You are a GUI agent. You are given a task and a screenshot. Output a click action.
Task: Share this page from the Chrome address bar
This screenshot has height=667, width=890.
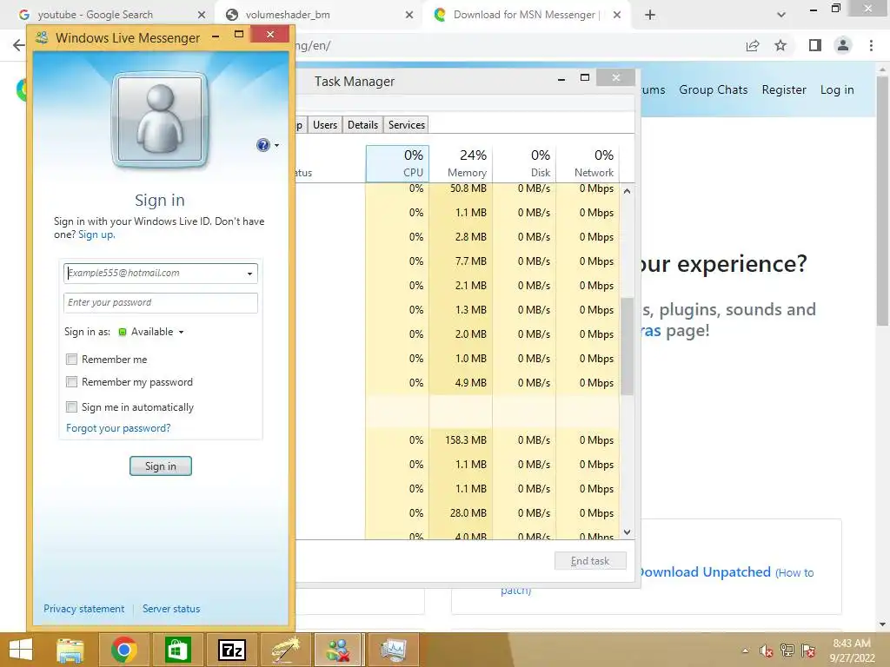(753, 45)
